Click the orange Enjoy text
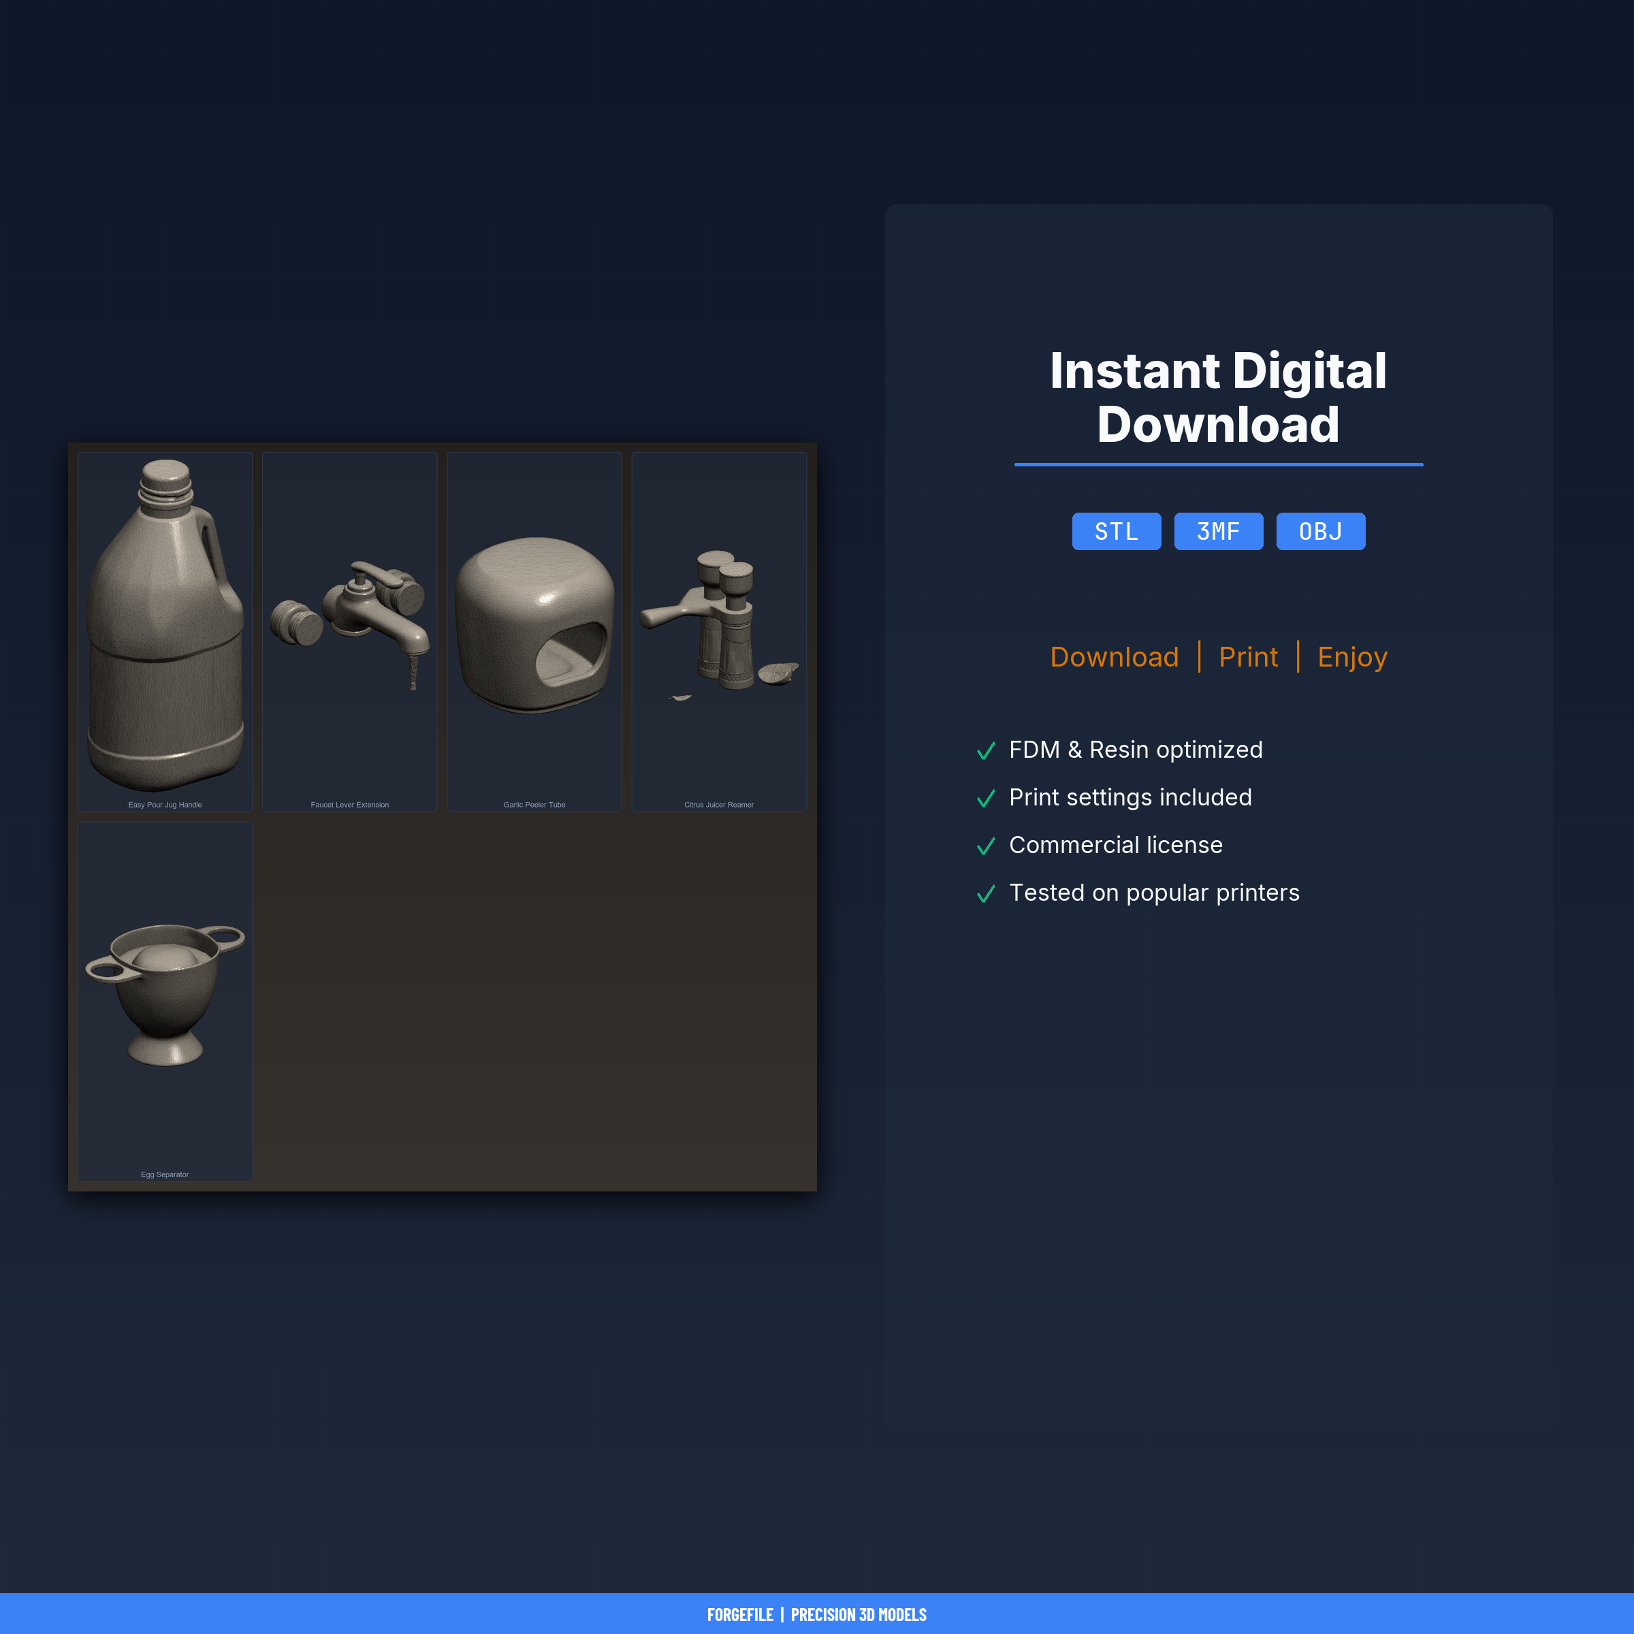 coord(1352,657)
